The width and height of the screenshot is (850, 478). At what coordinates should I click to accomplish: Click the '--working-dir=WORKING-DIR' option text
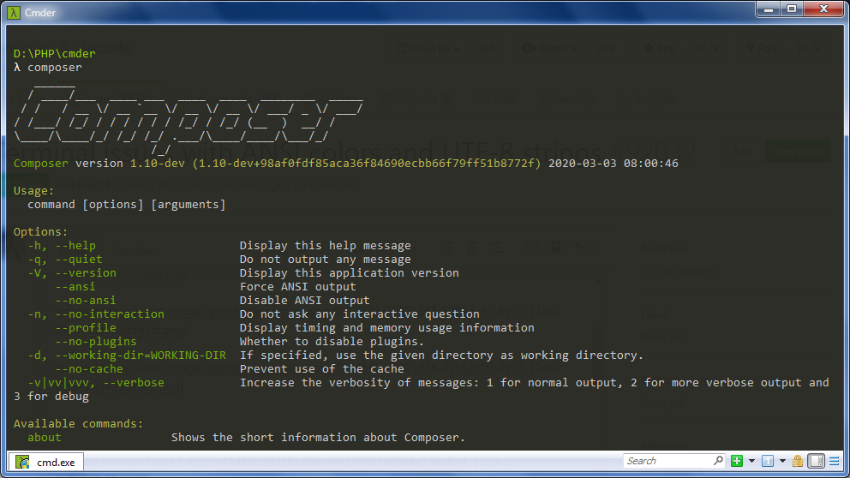point(141,355)
